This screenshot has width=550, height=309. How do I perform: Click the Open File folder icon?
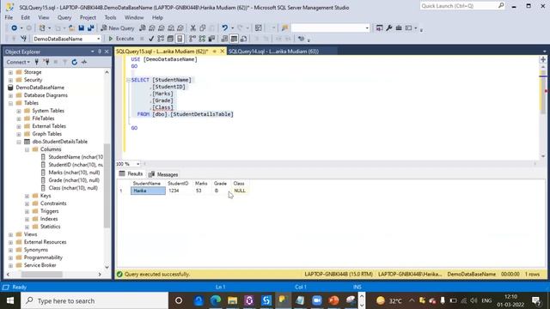pos(71,28)
